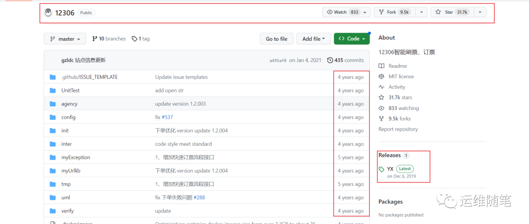Image resolution: width=529 pixels, height=224 pixels.
Task: Open issue #288 link in uml row
Action: pos(199,198)
